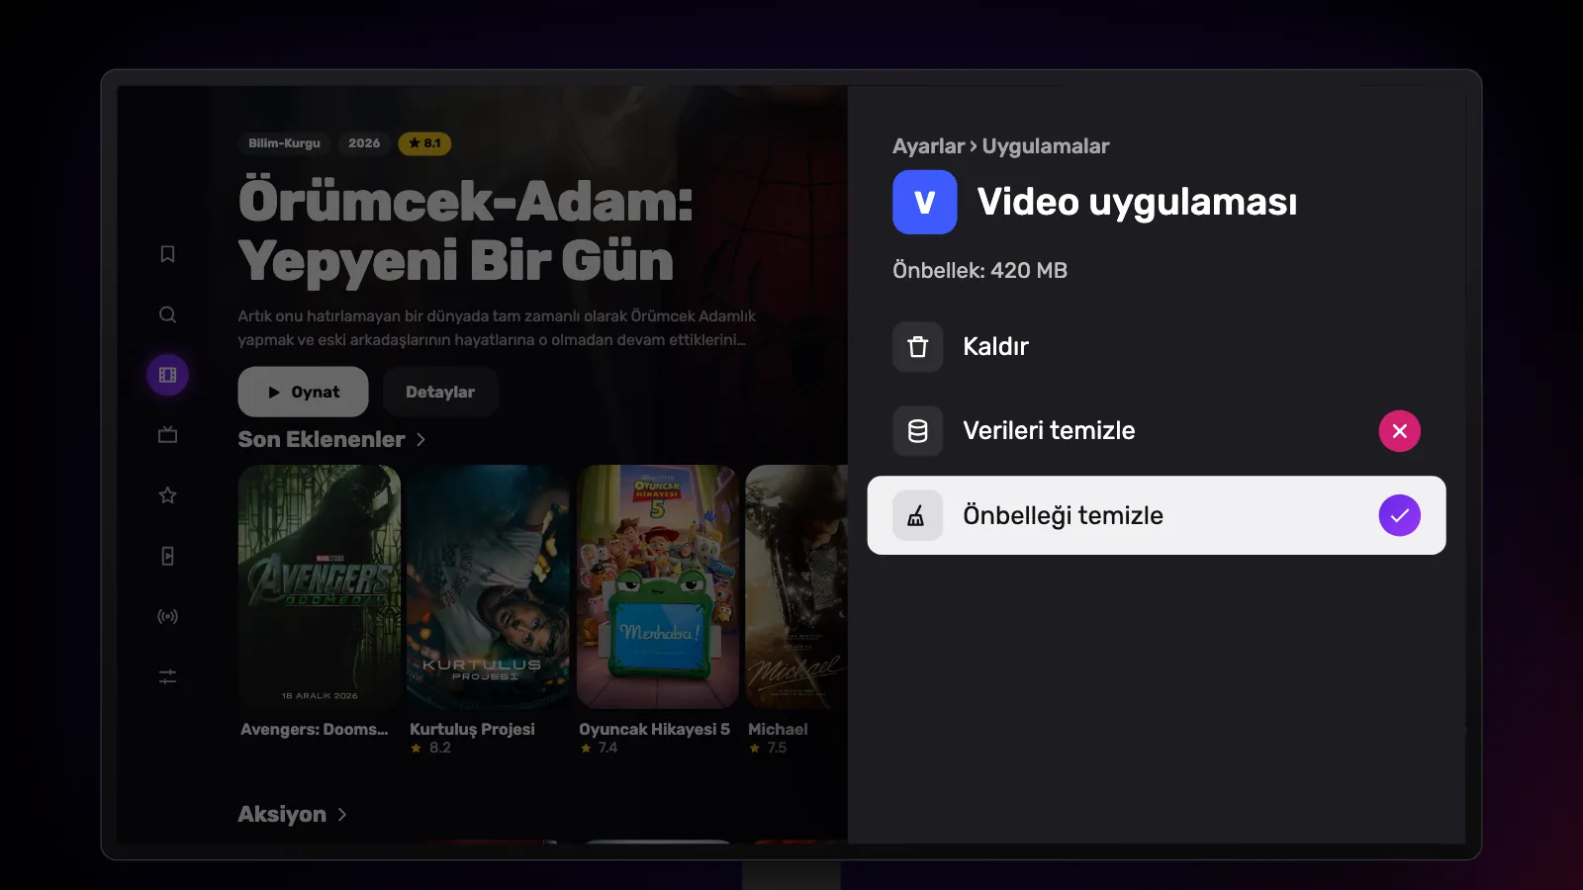The image size is (1583, 890).
Task: Go back to Ayarlar in breadcrumb
Action: [x=928, y=146]
